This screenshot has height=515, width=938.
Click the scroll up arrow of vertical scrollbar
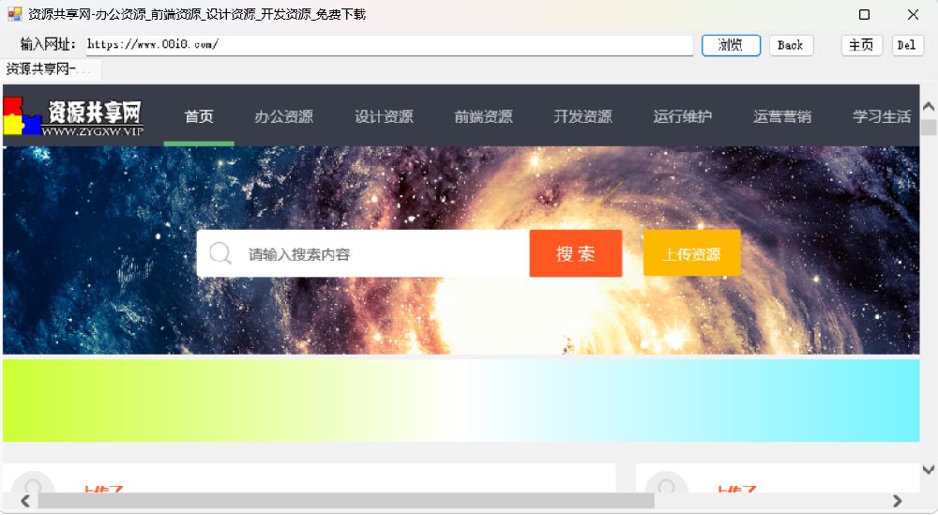[x=928, y=107]
